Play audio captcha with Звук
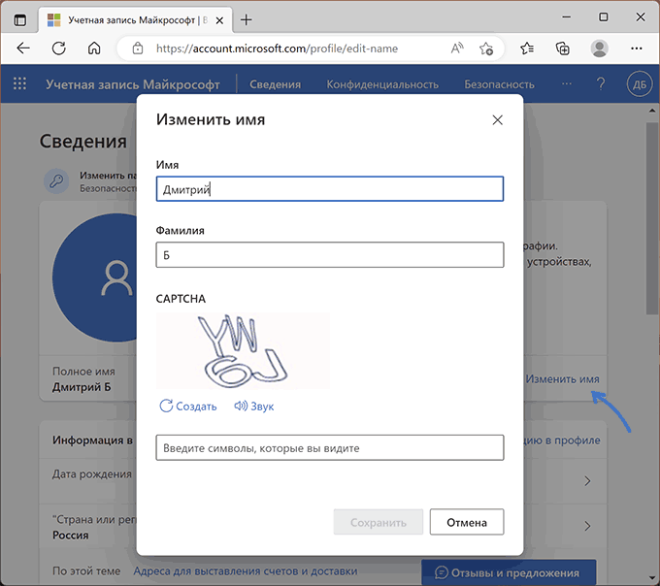Viewport: 660px width, 586px height. (254, 406)
